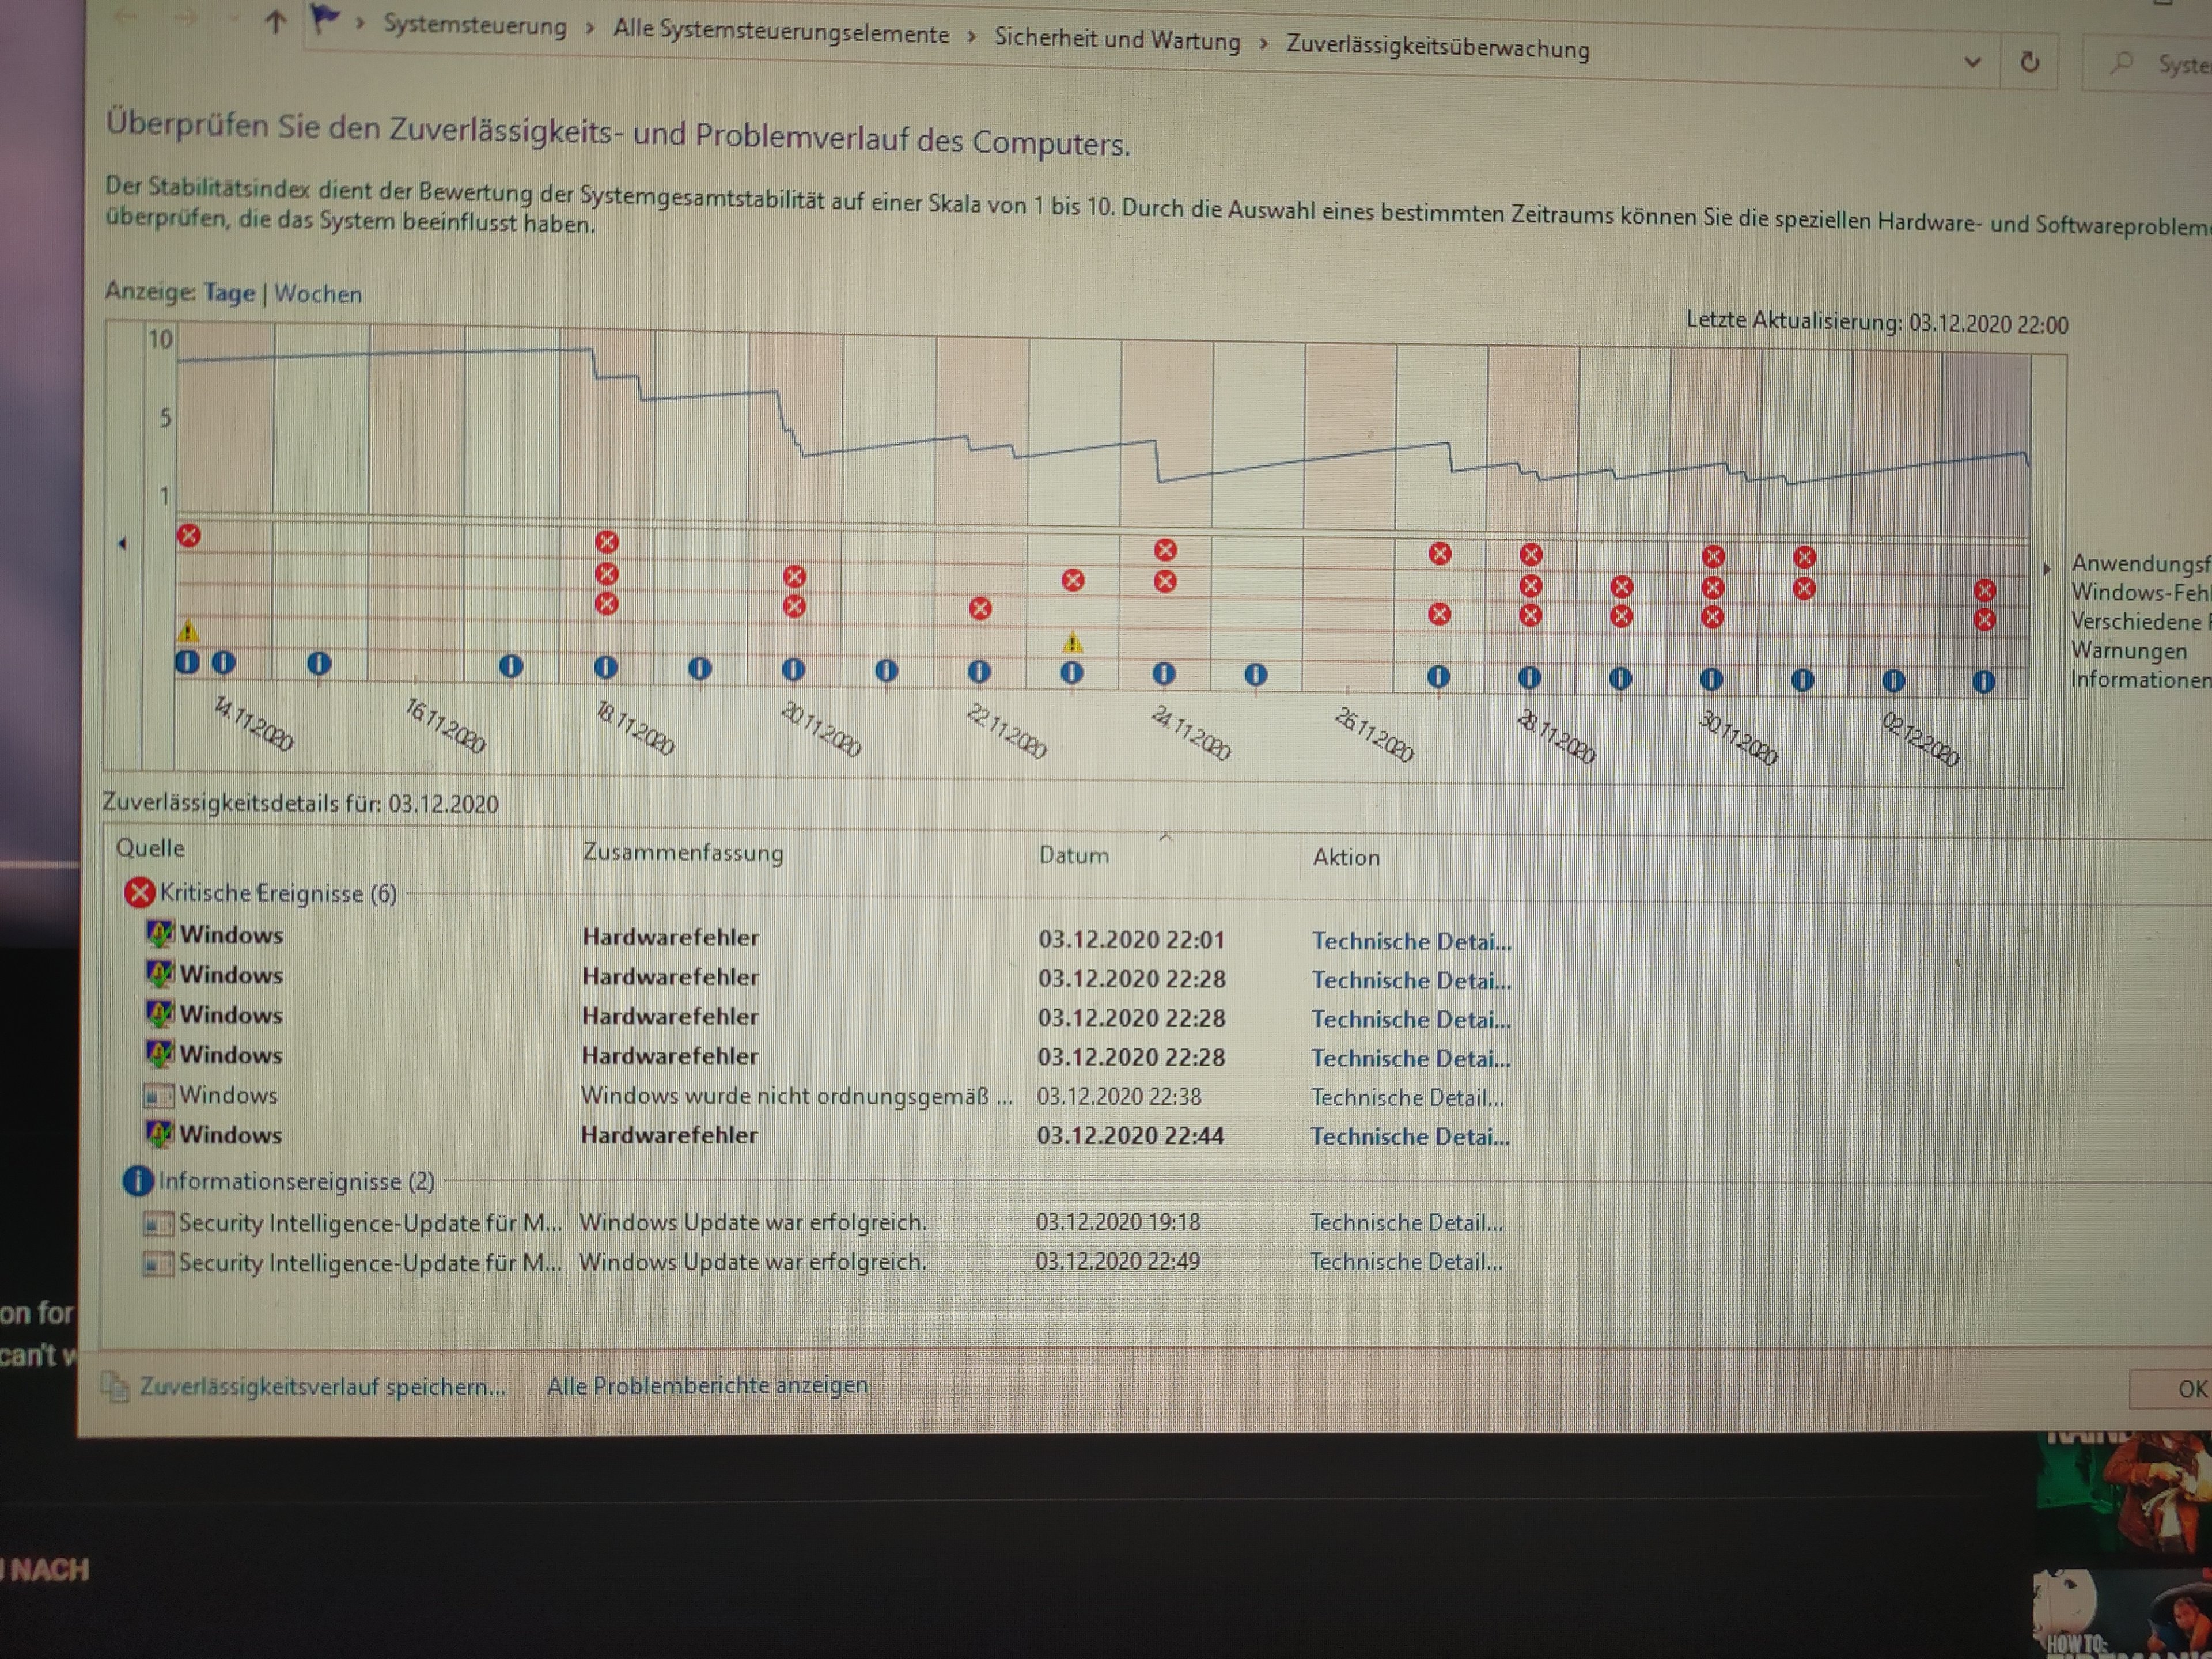Click information icon in 03.12.2020 column
This screenshot has width=2212, height=1659.
pos(1984,682)
